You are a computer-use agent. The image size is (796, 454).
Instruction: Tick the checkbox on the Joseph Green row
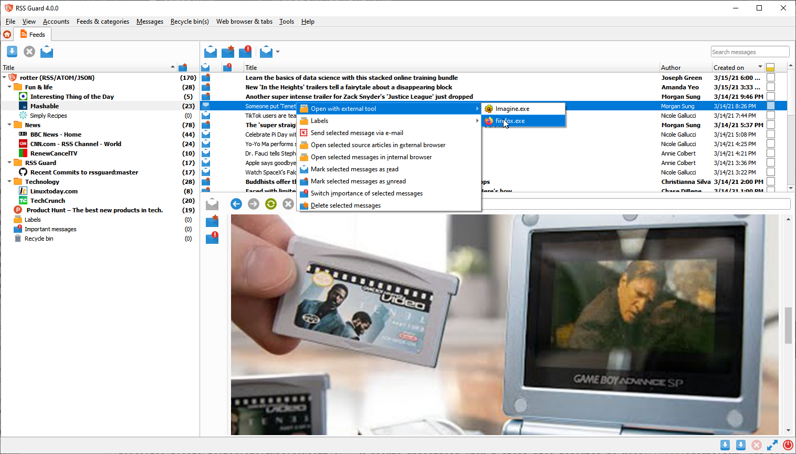click(771, 78)
